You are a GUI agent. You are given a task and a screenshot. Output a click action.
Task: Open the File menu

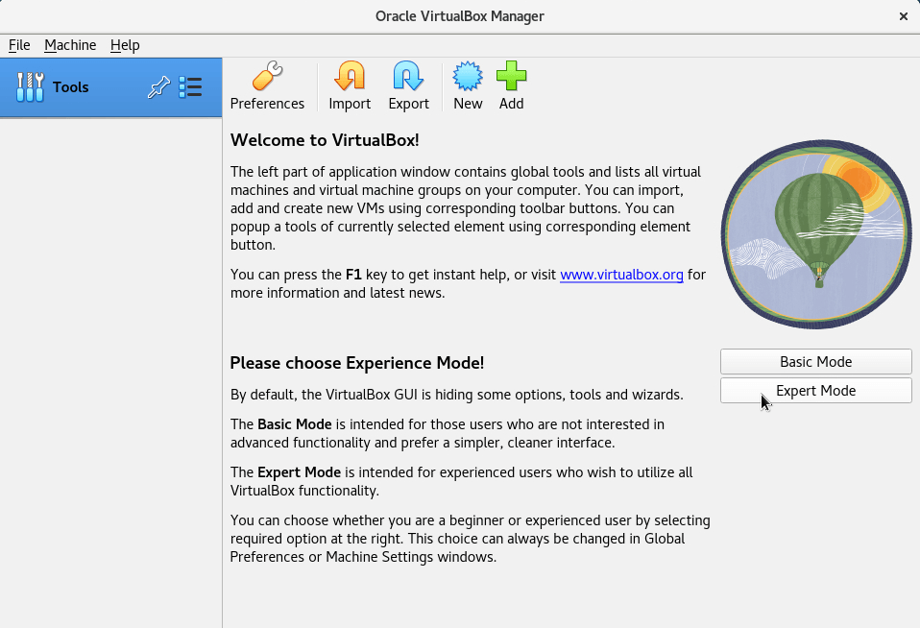click(x=19, y=45)
